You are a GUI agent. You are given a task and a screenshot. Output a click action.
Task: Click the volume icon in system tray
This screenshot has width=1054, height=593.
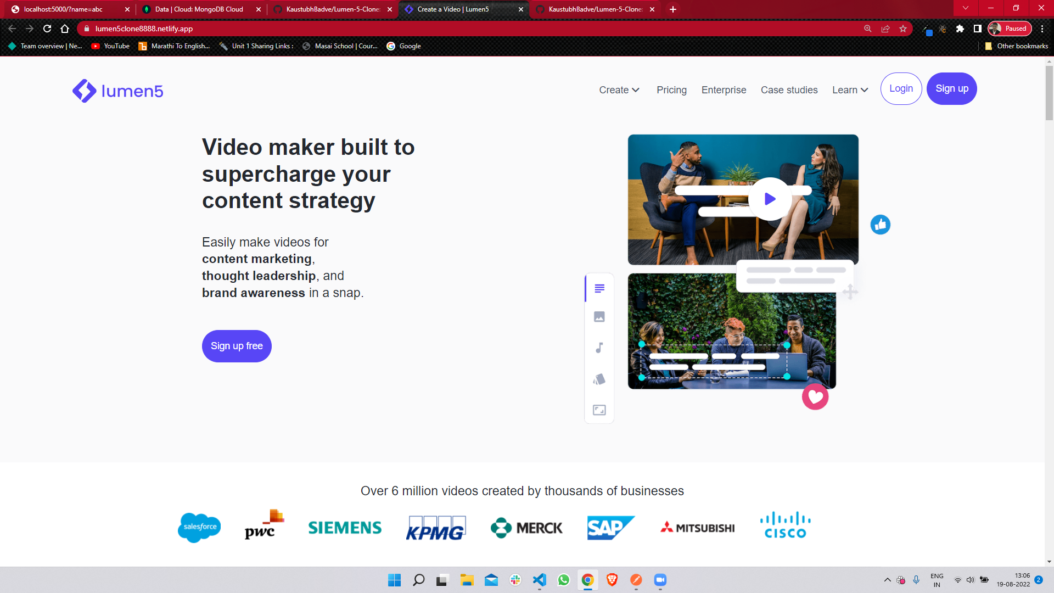click(970, 580)
